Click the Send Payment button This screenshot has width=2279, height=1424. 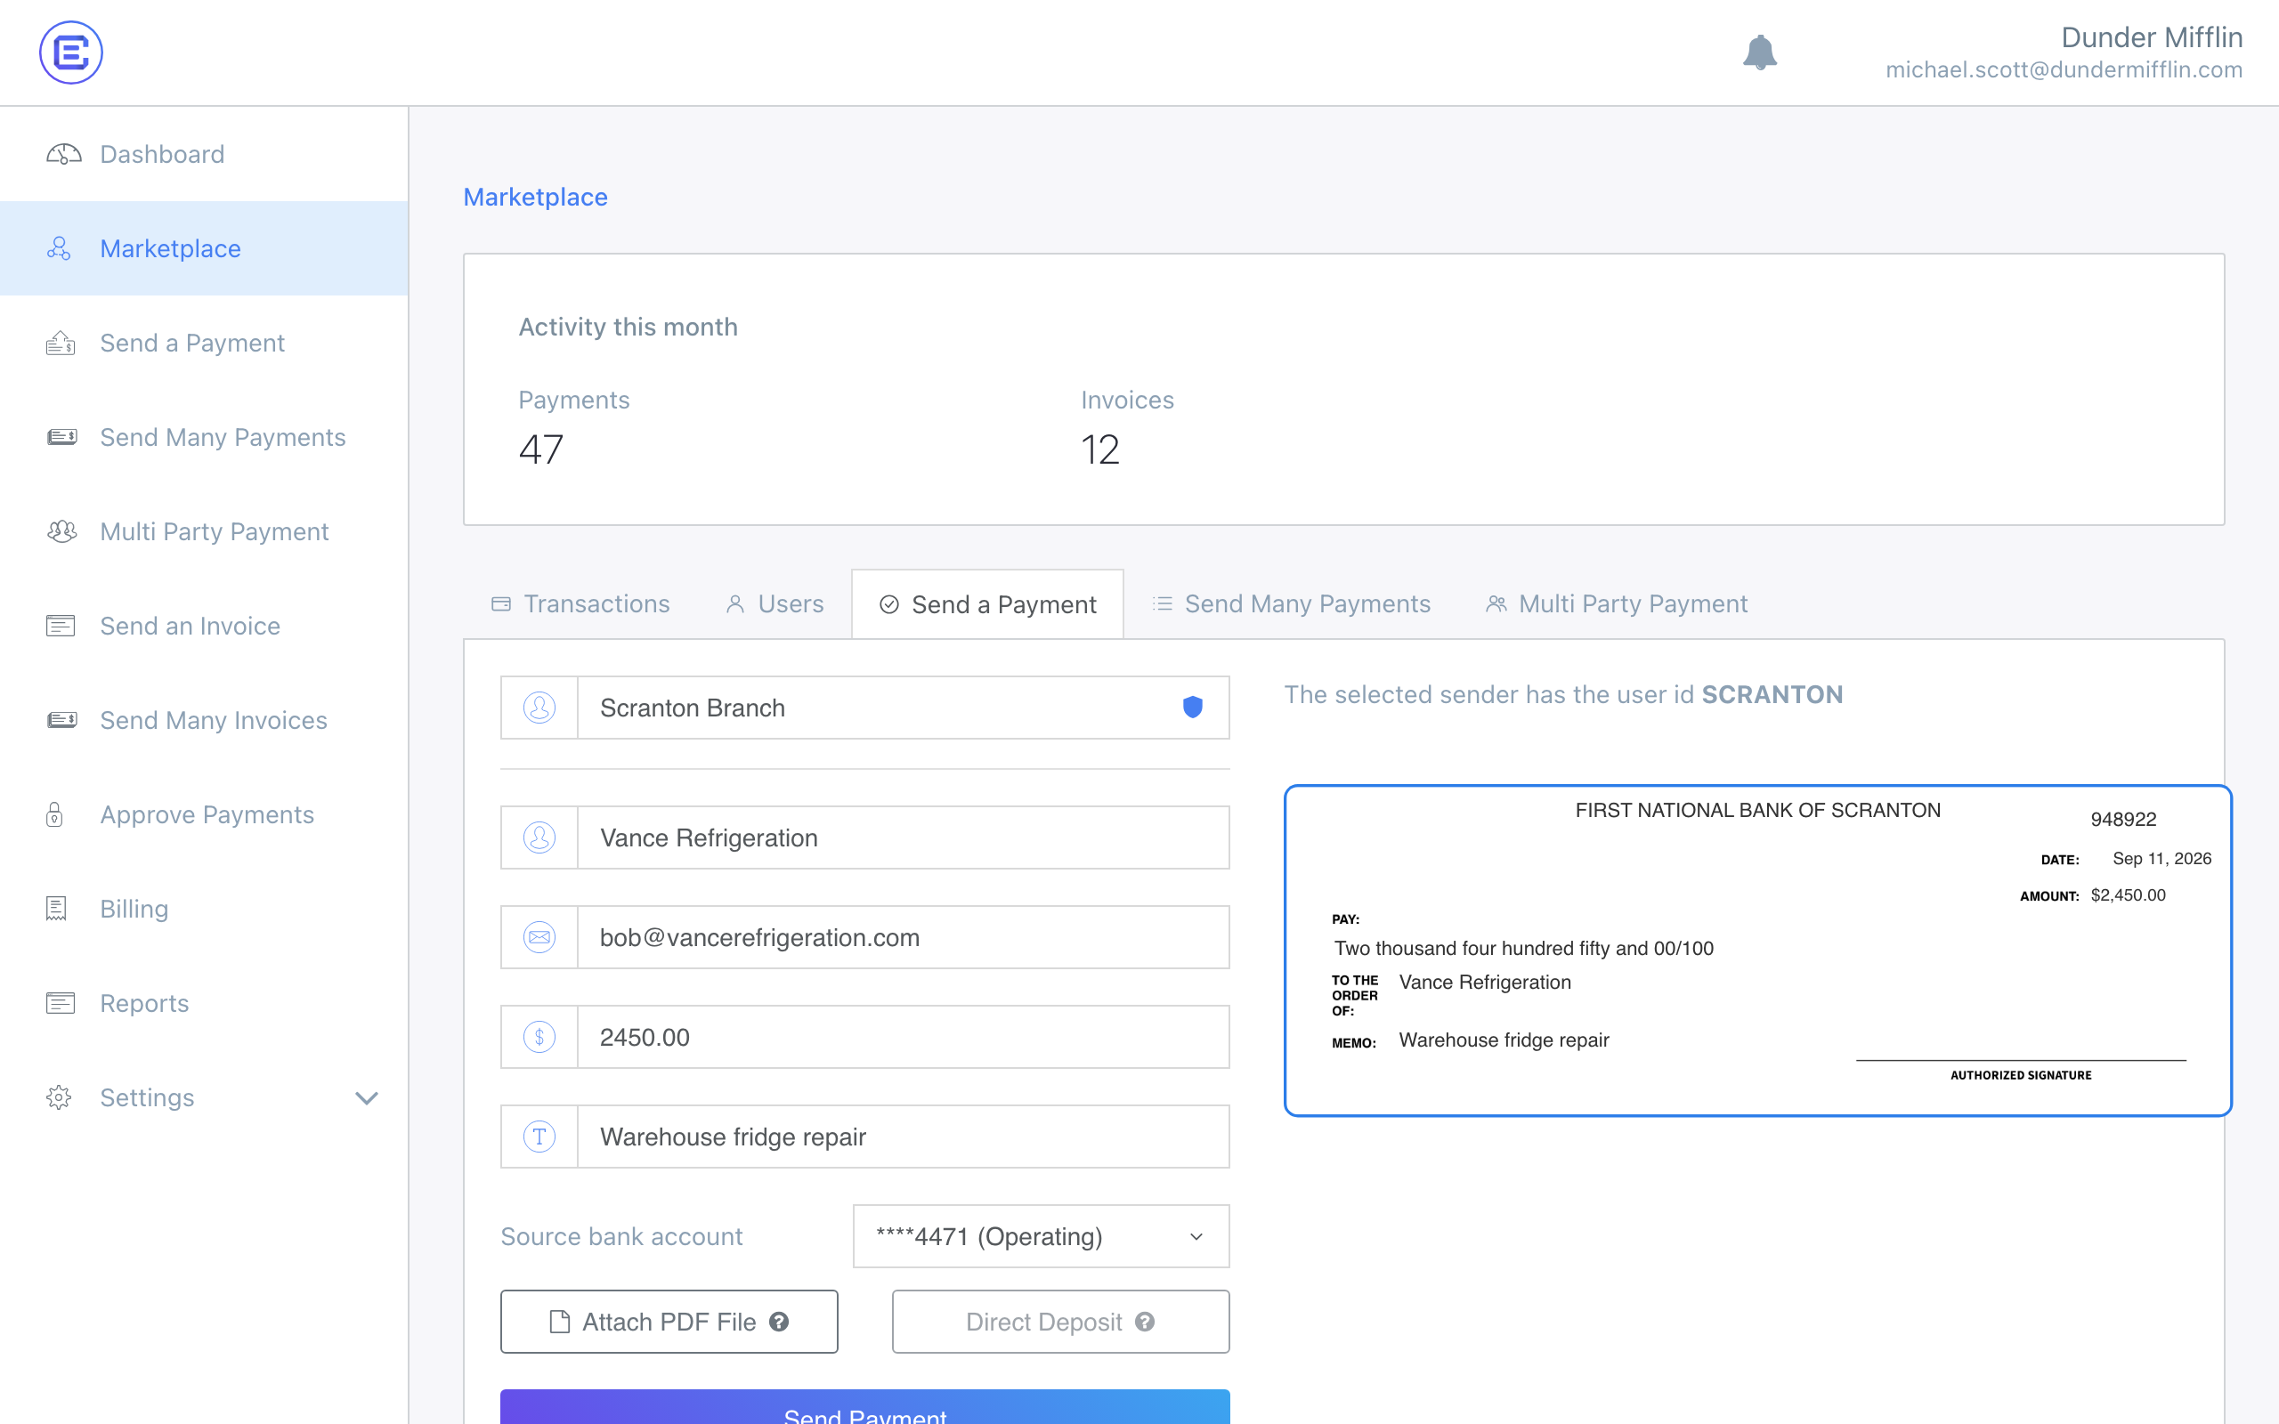(864, 1407)
